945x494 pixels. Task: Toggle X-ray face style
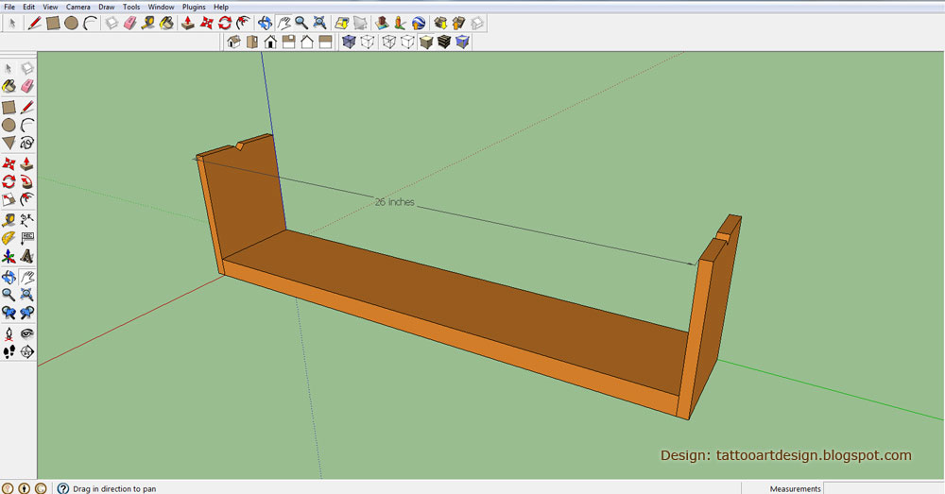tap(350, 43)
